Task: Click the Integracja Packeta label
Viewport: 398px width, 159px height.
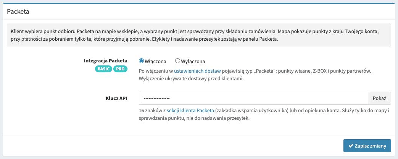Action: click(106, 61)
